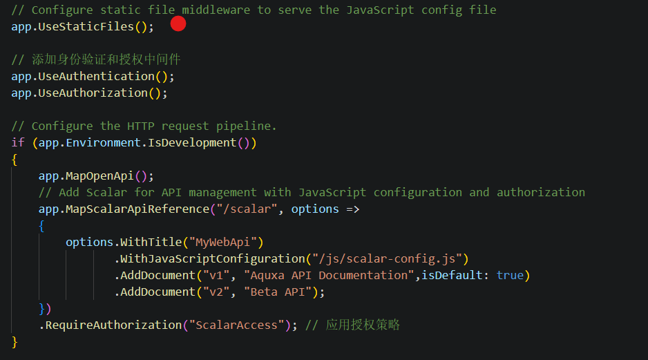Viewport: 648px width, 360px height.
Task: Click the UseStaticFiles method call
Action: coord(86,26)
